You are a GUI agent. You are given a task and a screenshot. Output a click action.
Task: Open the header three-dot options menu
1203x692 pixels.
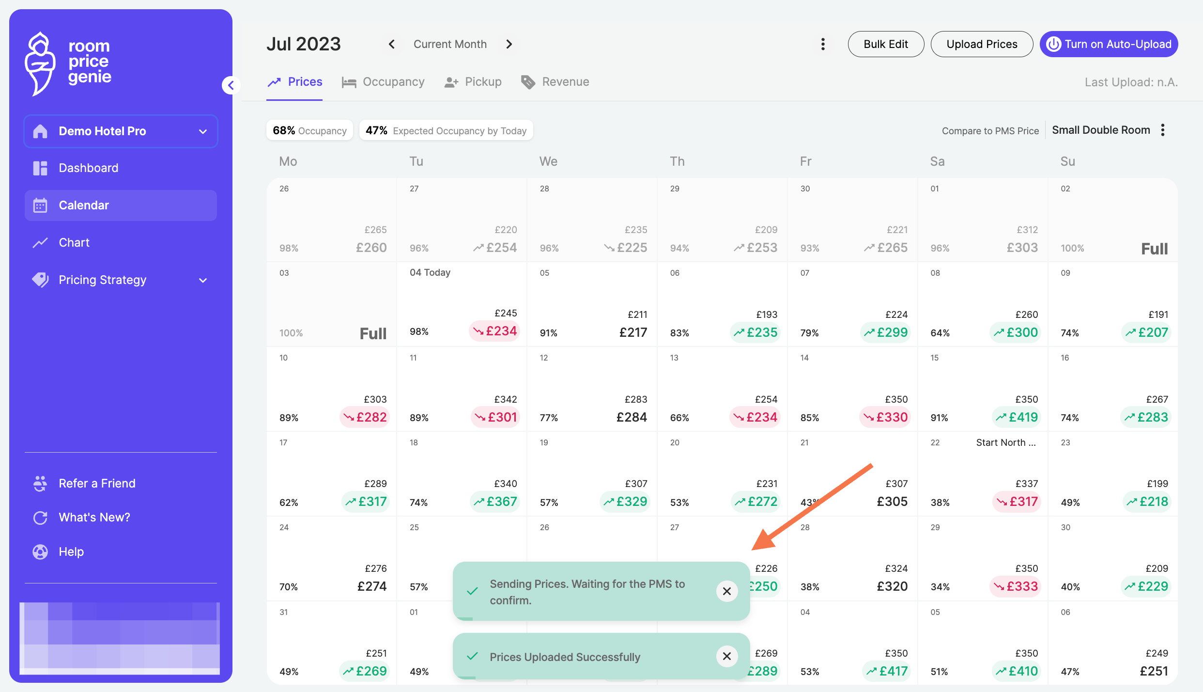[x=823, y=44]
